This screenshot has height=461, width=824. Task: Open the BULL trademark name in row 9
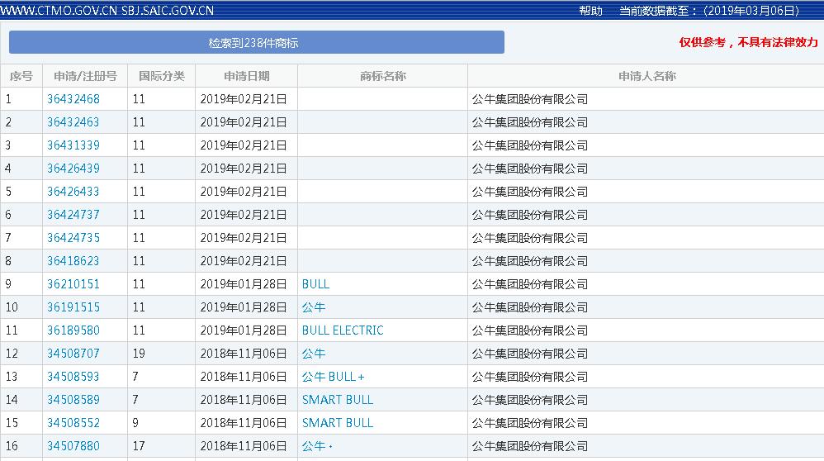coord(315,284)
